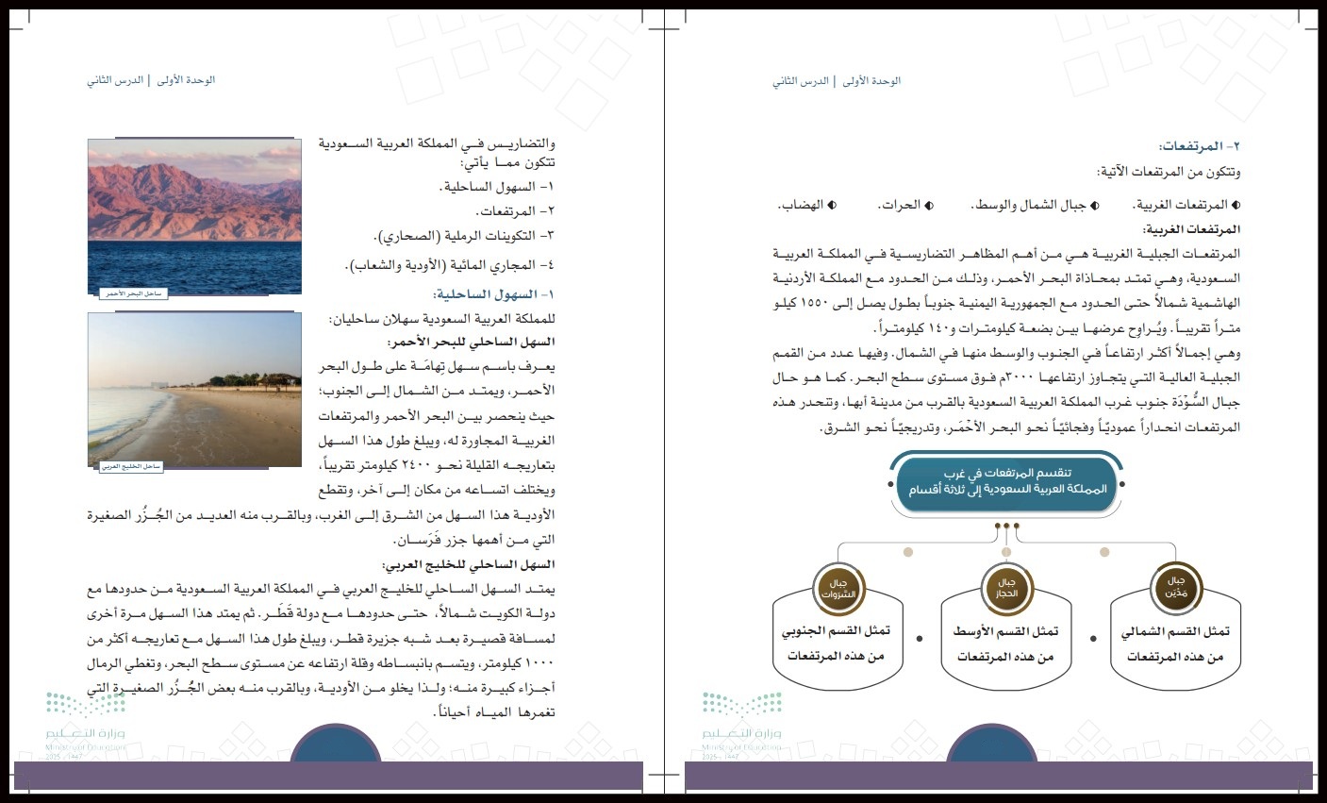Select list item '٤- المجاري المائية (الأودية والشعاب).'

[x=450, y=266]
